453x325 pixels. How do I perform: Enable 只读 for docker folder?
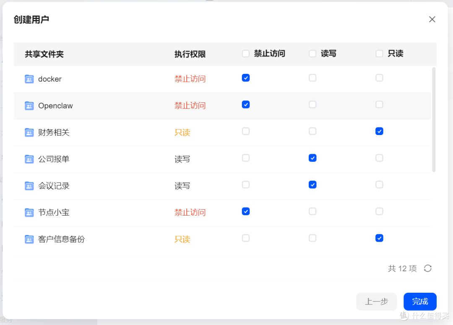click(379, 78)
